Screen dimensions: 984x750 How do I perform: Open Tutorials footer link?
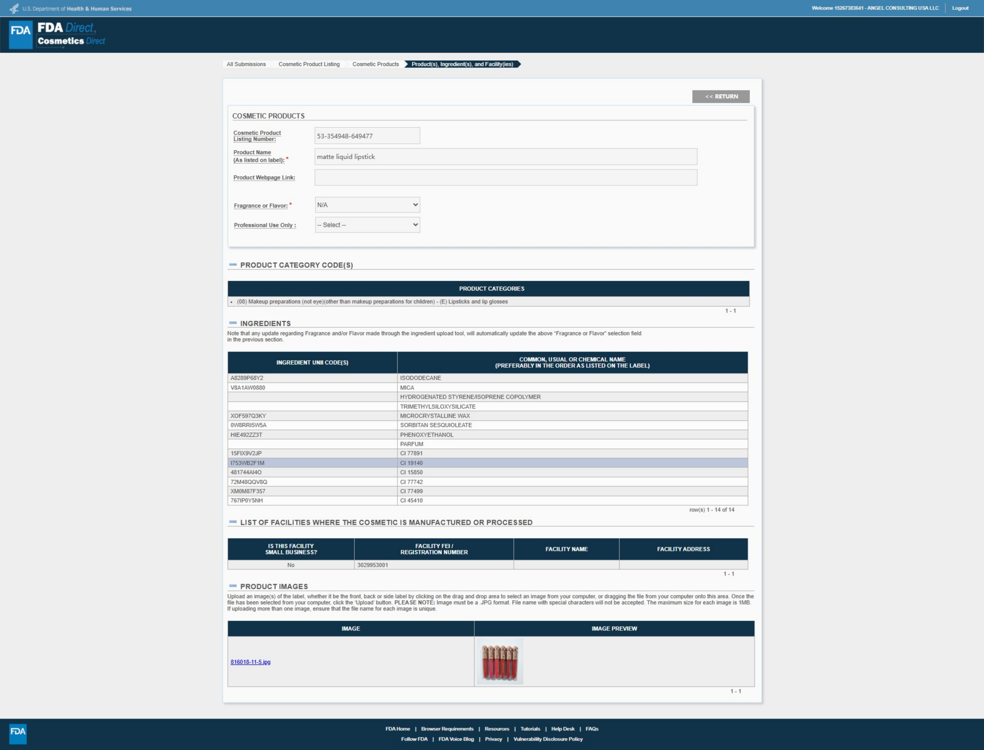pos(530,729)
